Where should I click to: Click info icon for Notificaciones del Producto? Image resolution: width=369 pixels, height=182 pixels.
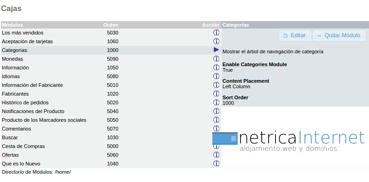[216, 111]
